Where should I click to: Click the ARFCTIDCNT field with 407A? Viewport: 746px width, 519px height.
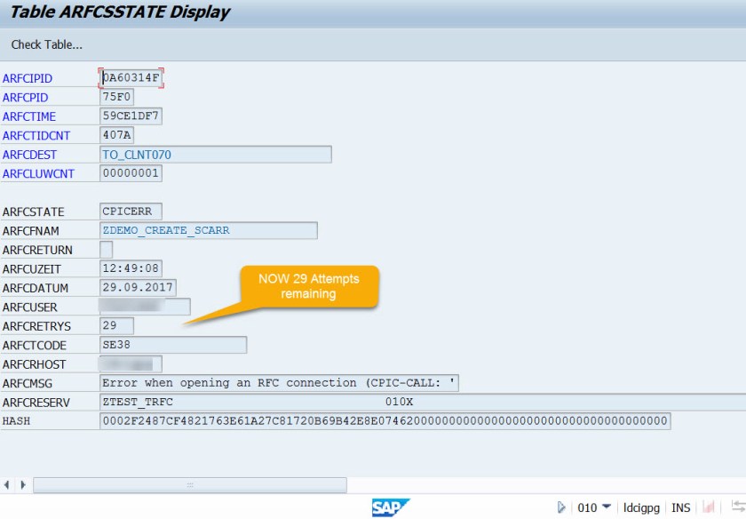click(116, 135)
